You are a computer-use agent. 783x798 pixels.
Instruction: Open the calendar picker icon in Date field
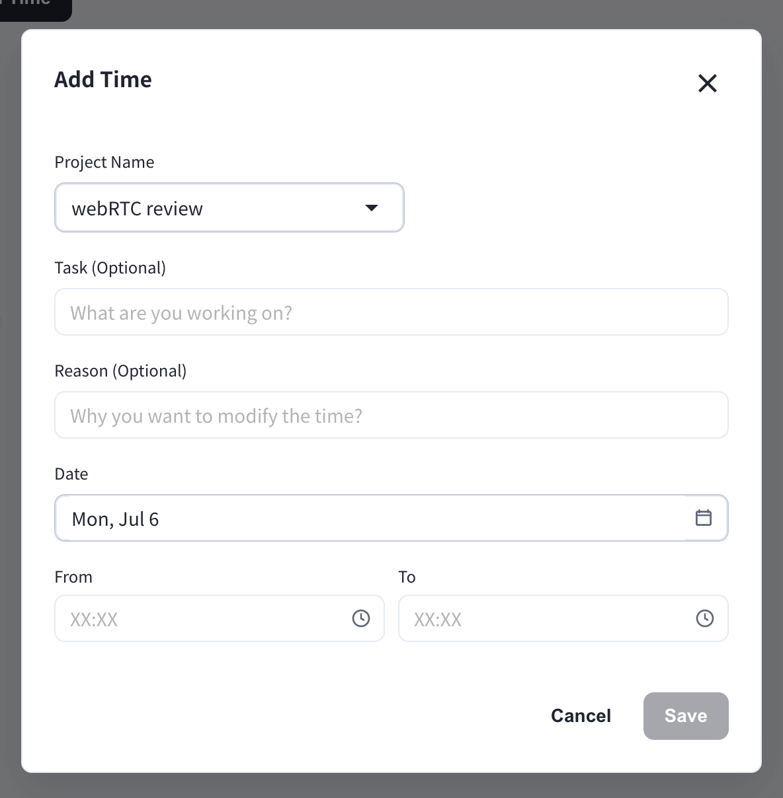(x=704, y=517)
